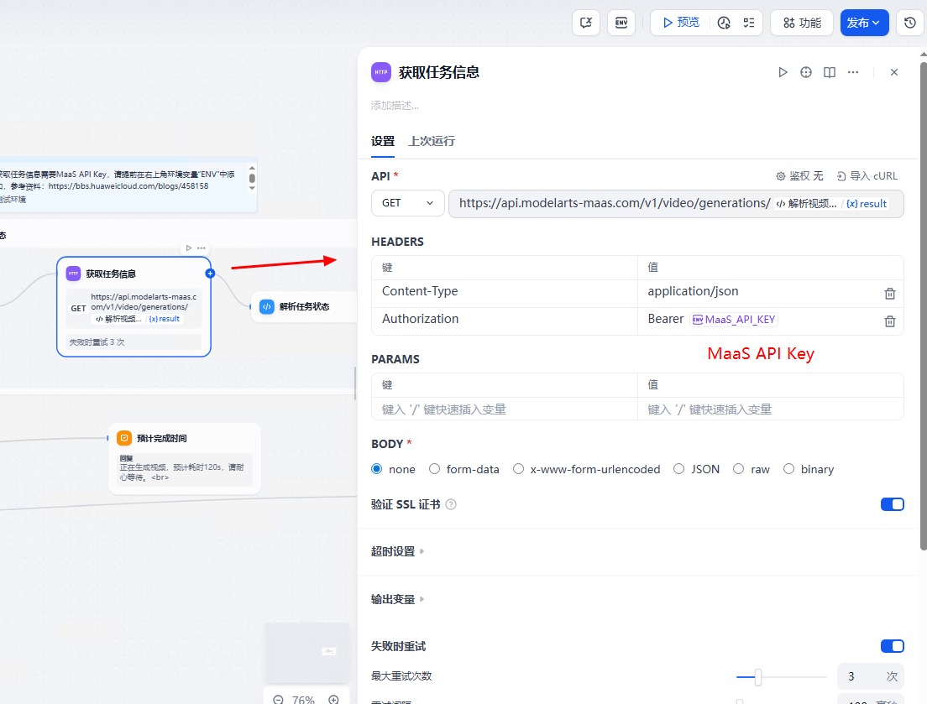Click the Authorization header key cell

click(505, 320)
